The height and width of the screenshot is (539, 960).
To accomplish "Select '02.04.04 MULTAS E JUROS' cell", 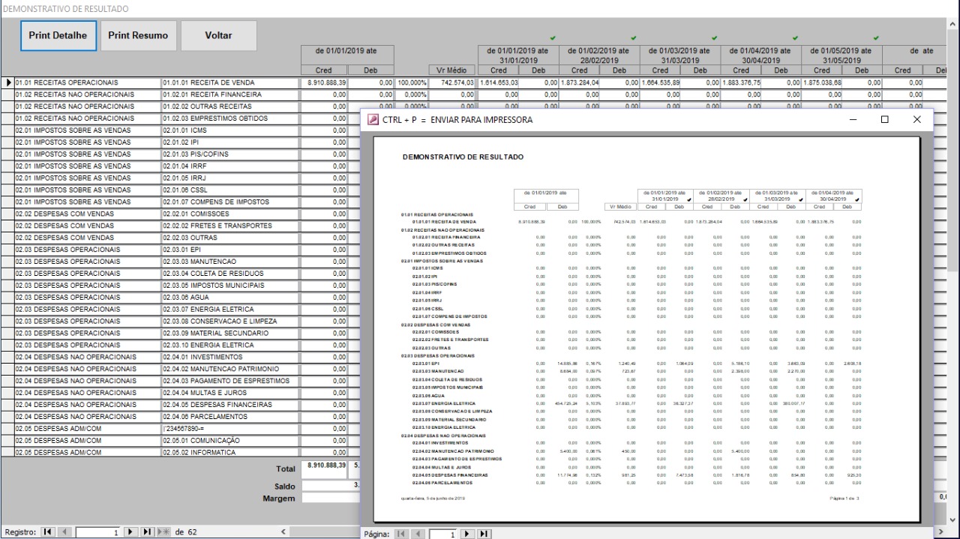I will (x=230, y=393).
